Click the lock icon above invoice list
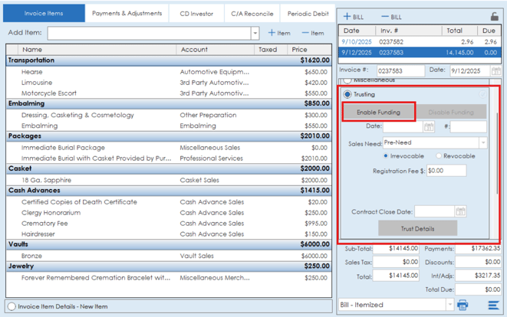The image size is (507, 317). [x=494, y=16]
